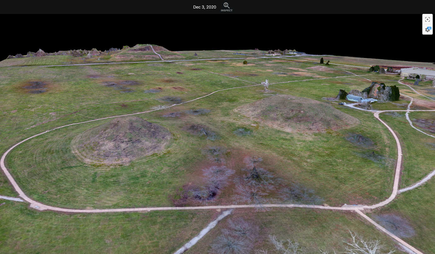The height and width of the screenshot is (254, 435).
Task: Open the map settings gear icon
Action: [426, 30]
